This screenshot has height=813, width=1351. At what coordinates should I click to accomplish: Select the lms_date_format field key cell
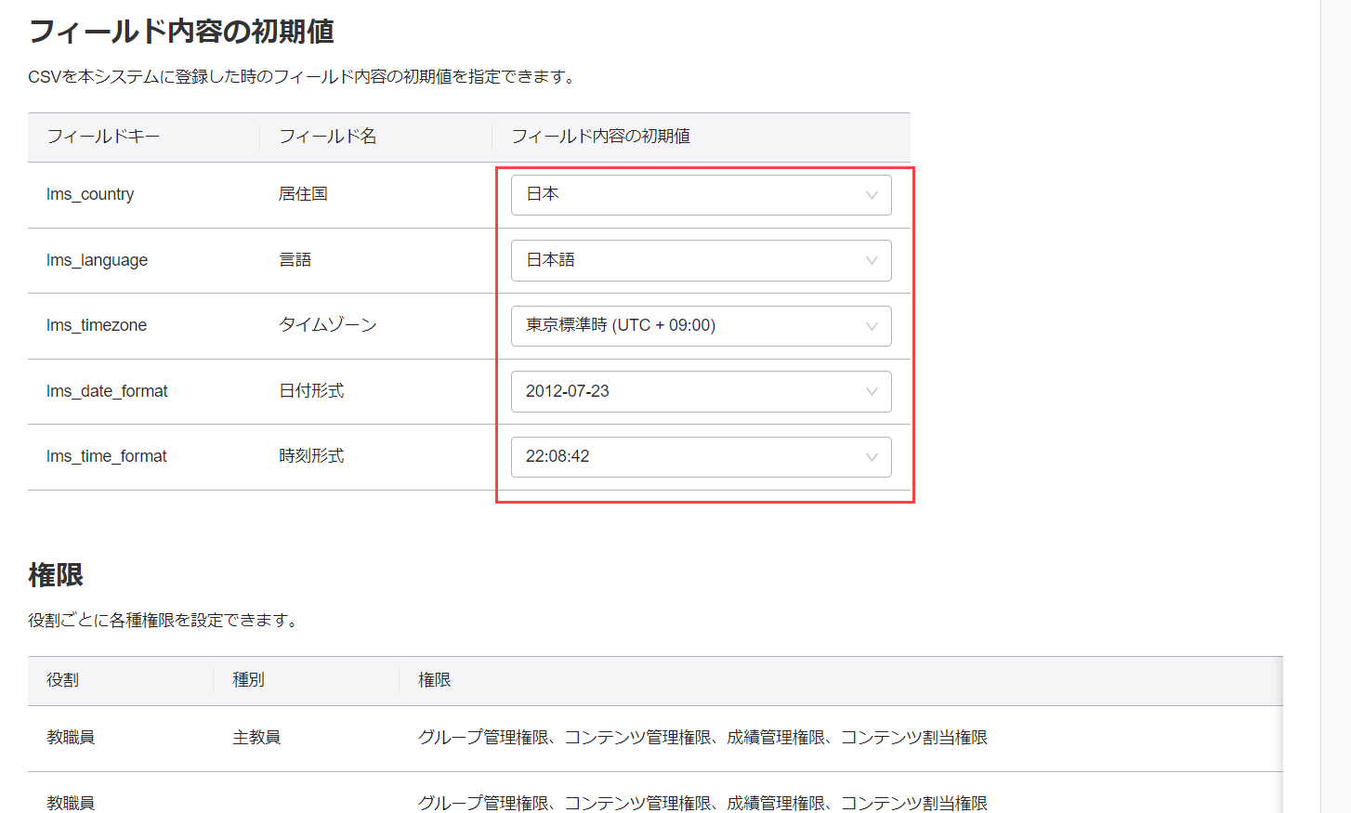(107, 391)
